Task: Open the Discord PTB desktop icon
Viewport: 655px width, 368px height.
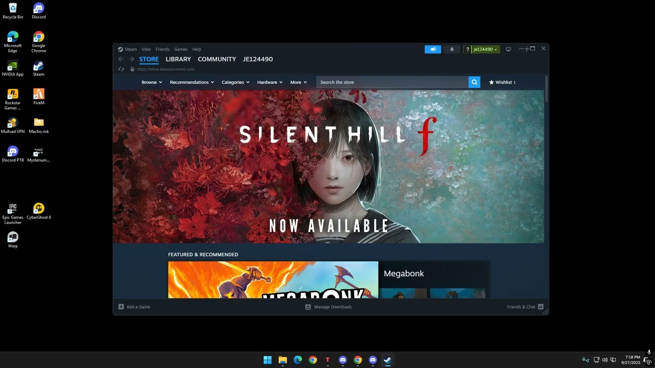Action: 13,154
